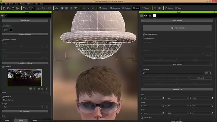Redo the undone action
Screen dimensions: 217x122
29,8
